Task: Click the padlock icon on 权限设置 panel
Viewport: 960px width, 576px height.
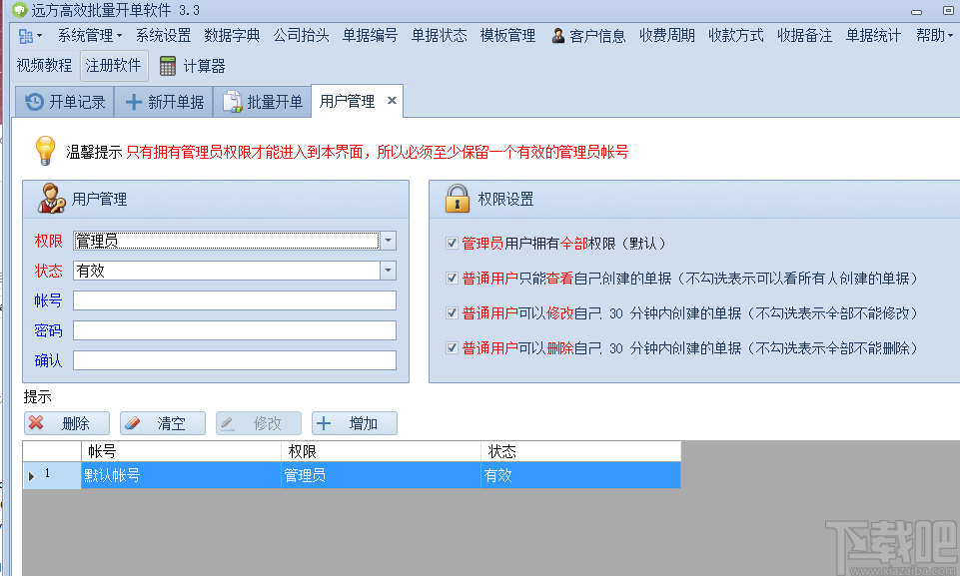Action: click(457, 199)
